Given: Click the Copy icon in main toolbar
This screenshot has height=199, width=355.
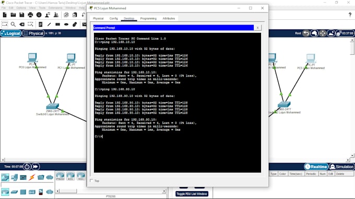Looking at the screenshot, I should point(66,15).
